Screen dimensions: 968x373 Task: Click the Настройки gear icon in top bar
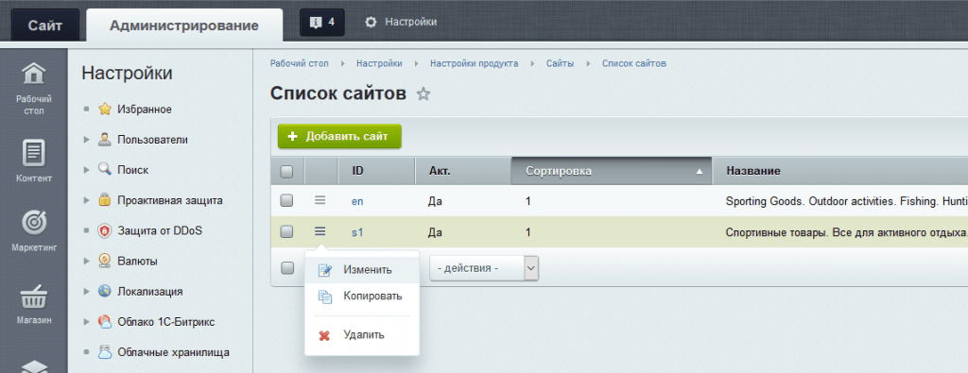[371, 23]
